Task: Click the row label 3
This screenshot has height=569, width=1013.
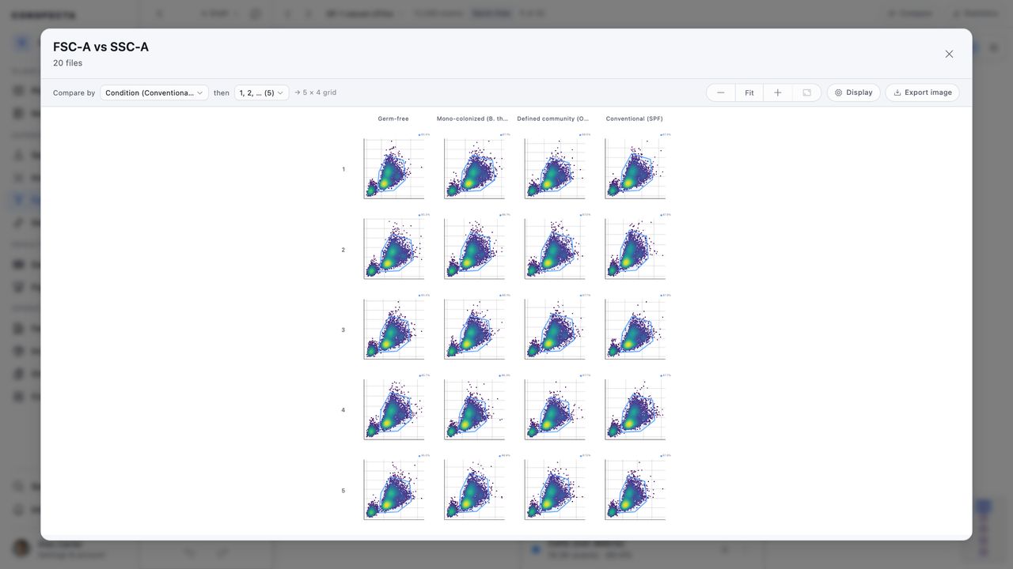Action: (x=343, y=330)
